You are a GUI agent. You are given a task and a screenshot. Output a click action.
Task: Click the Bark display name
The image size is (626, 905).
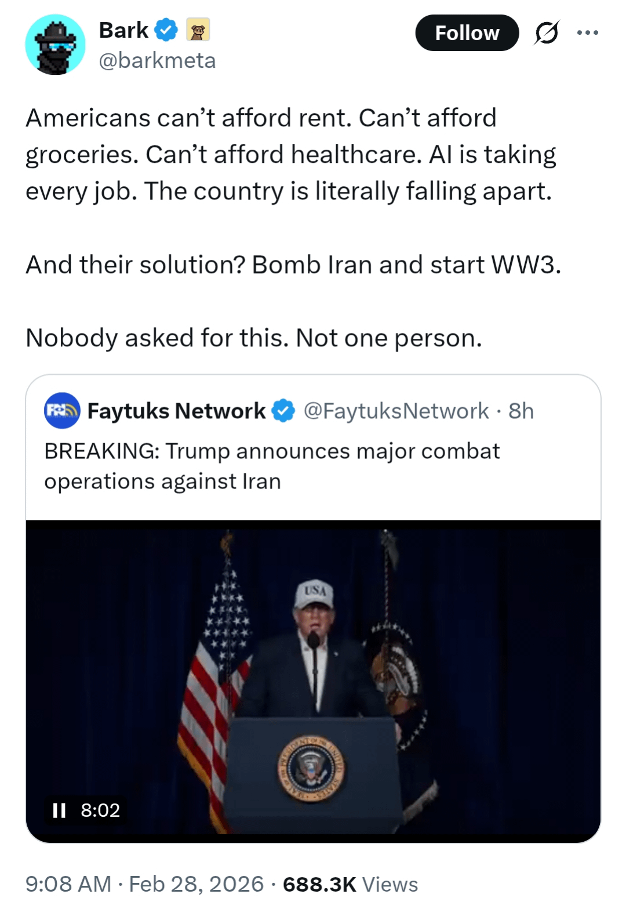123,30
